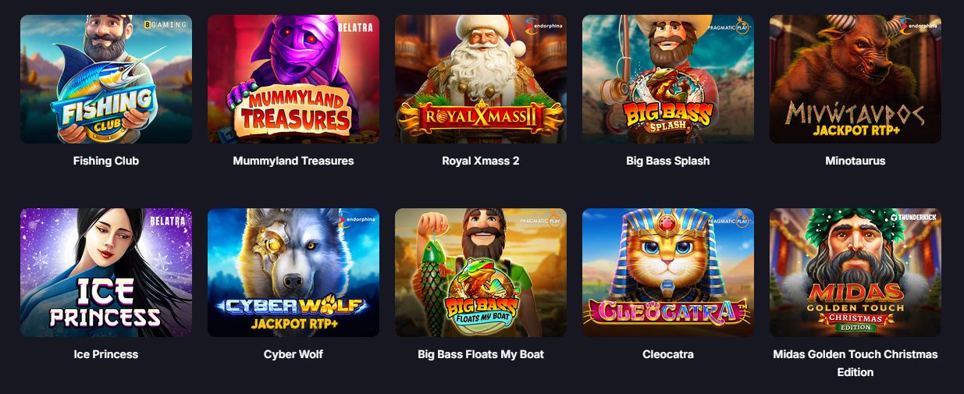This screenshot has height=394, width=964.
Task: Click Thunderkick logo on the Midas tile
Action: [x=913, y=217]
